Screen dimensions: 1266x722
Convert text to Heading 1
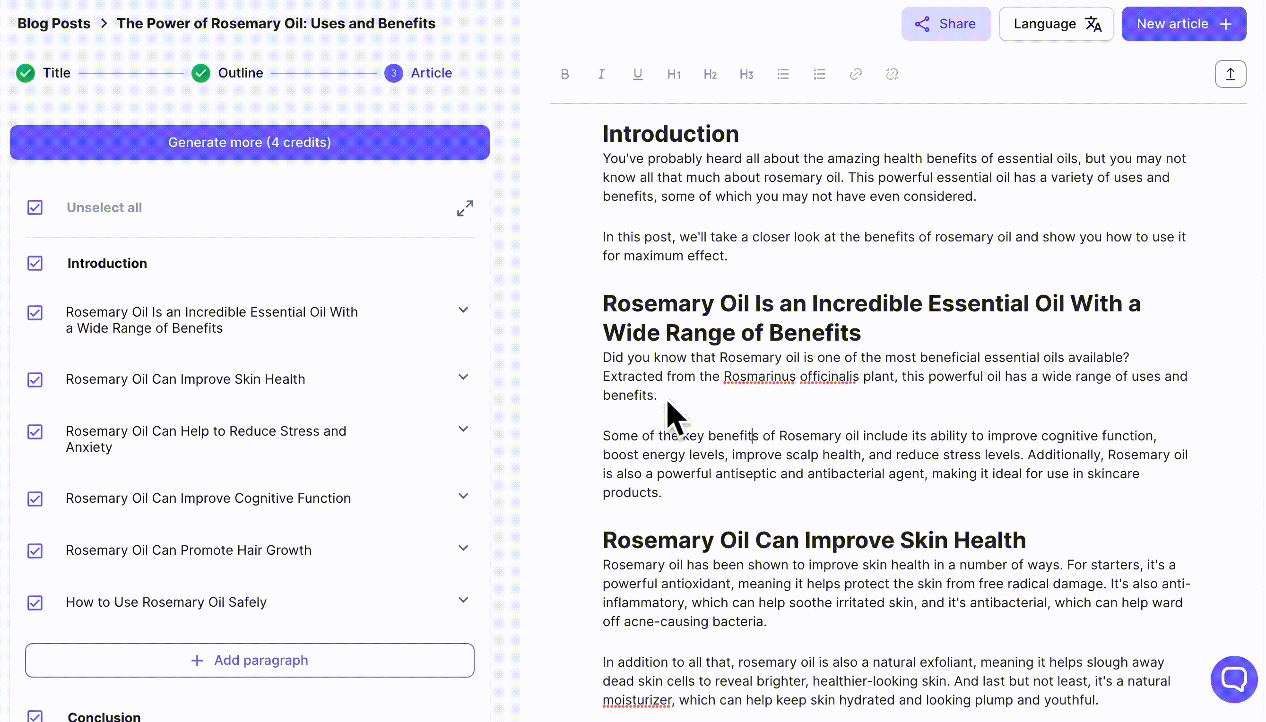coord(673,73)
